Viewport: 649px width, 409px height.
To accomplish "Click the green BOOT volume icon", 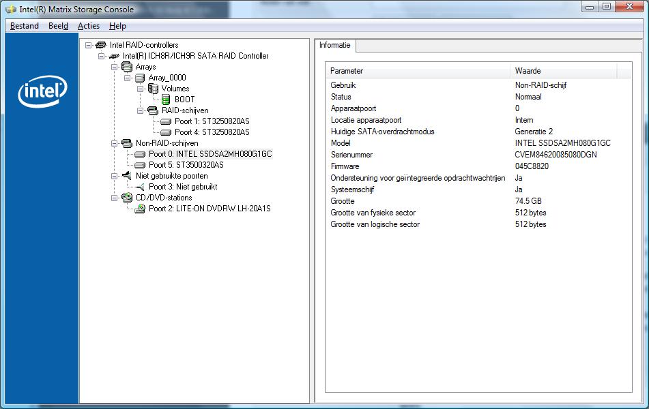I will click(x=167, y=100).
